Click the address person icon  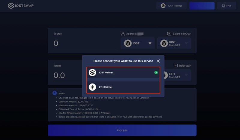point(123,34)
